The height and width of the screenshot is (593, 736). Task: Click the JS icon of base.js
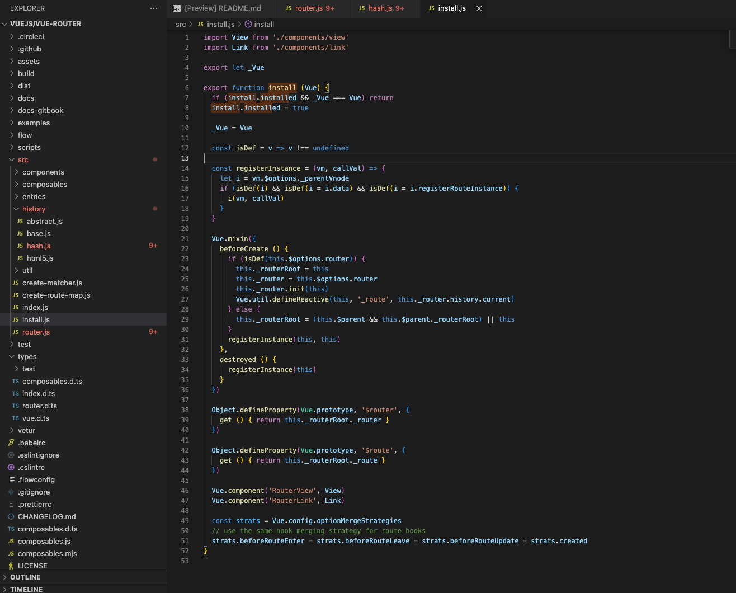tap(20, 234)
